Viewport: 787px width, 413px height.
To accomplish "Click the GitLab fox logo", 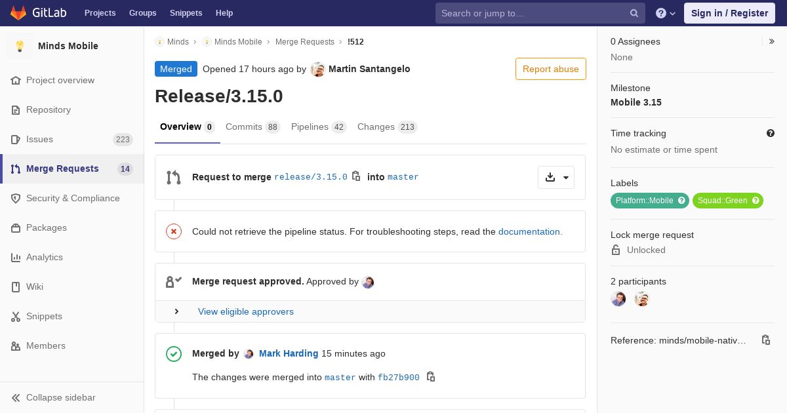I will pos(18,13).
